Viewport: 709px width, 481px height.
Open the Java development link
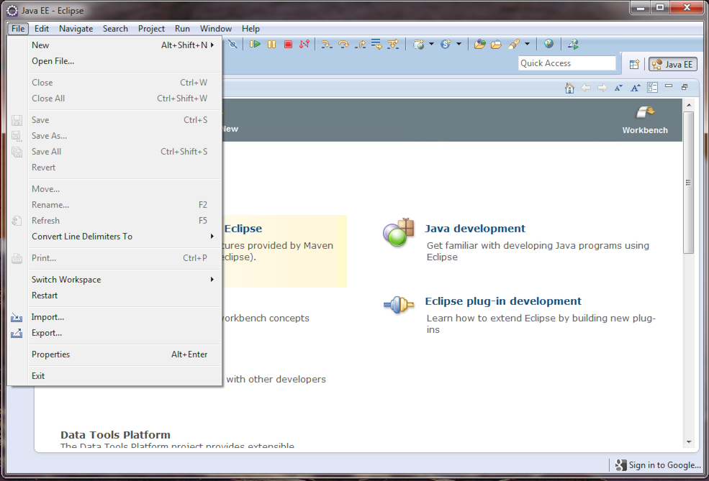coord(475,229)
